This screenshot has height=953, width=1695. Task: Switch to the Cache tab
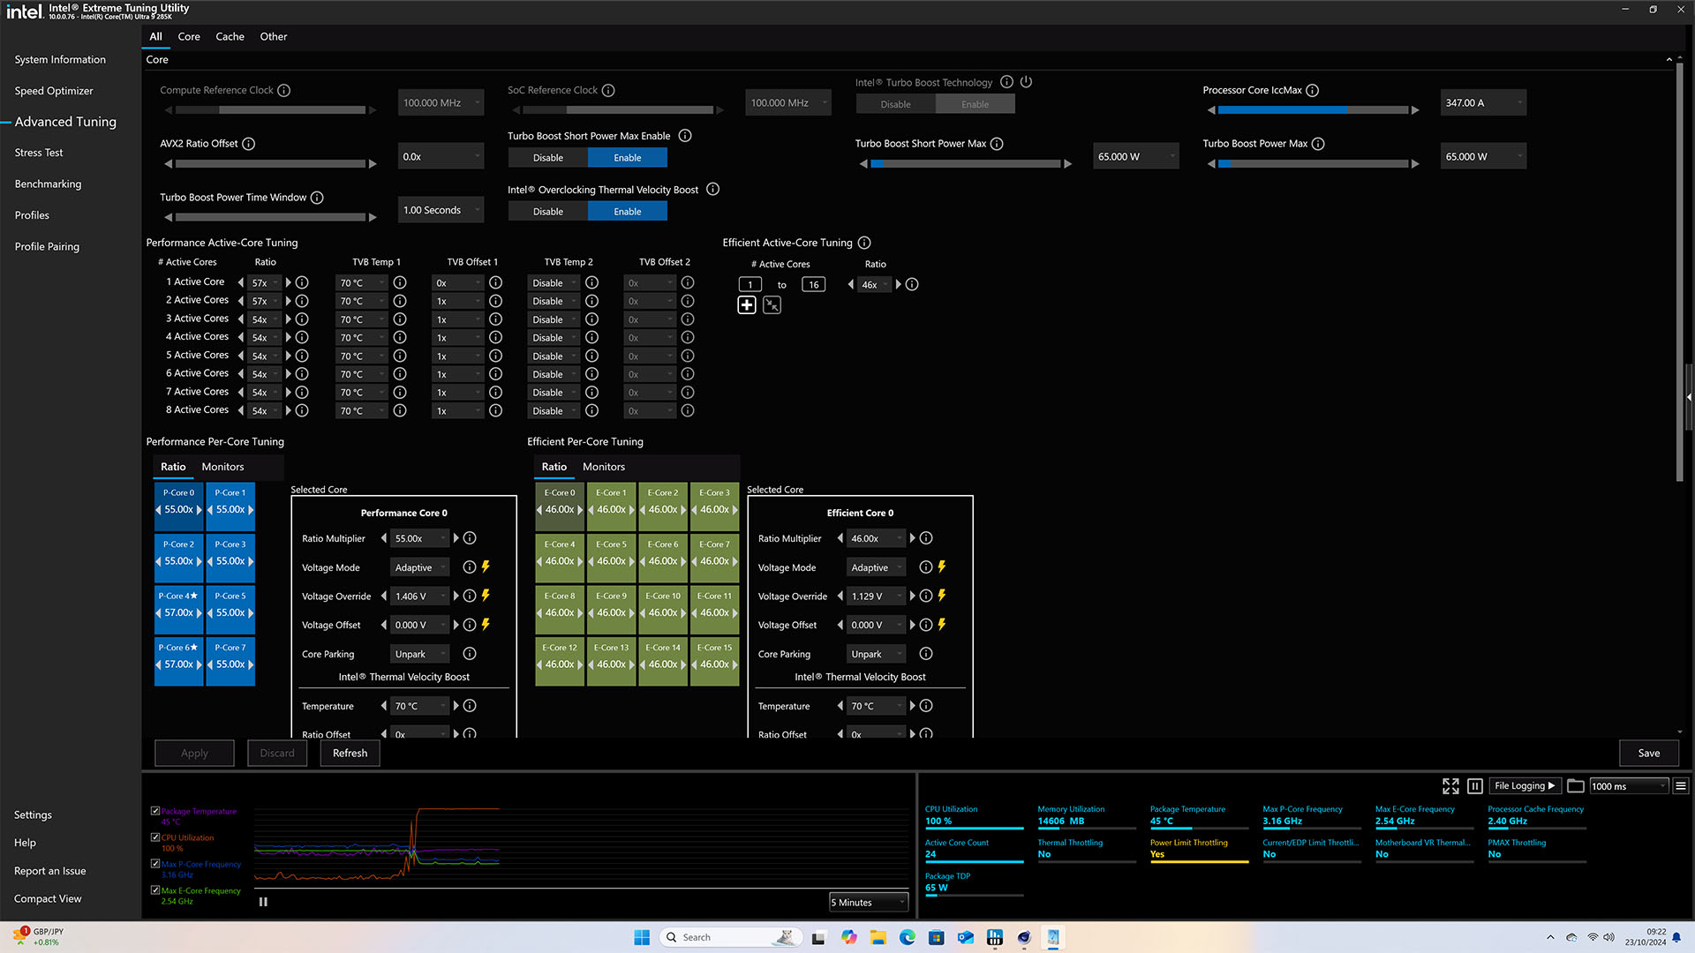(x=230, y=36)
